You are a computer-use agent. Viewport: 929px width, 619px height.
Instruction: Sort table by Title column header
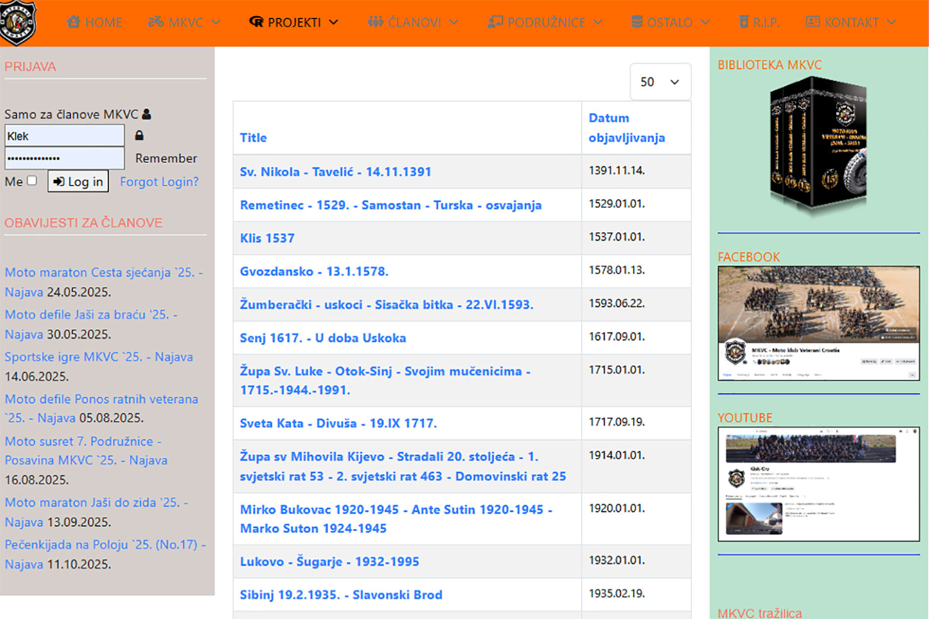253,137
